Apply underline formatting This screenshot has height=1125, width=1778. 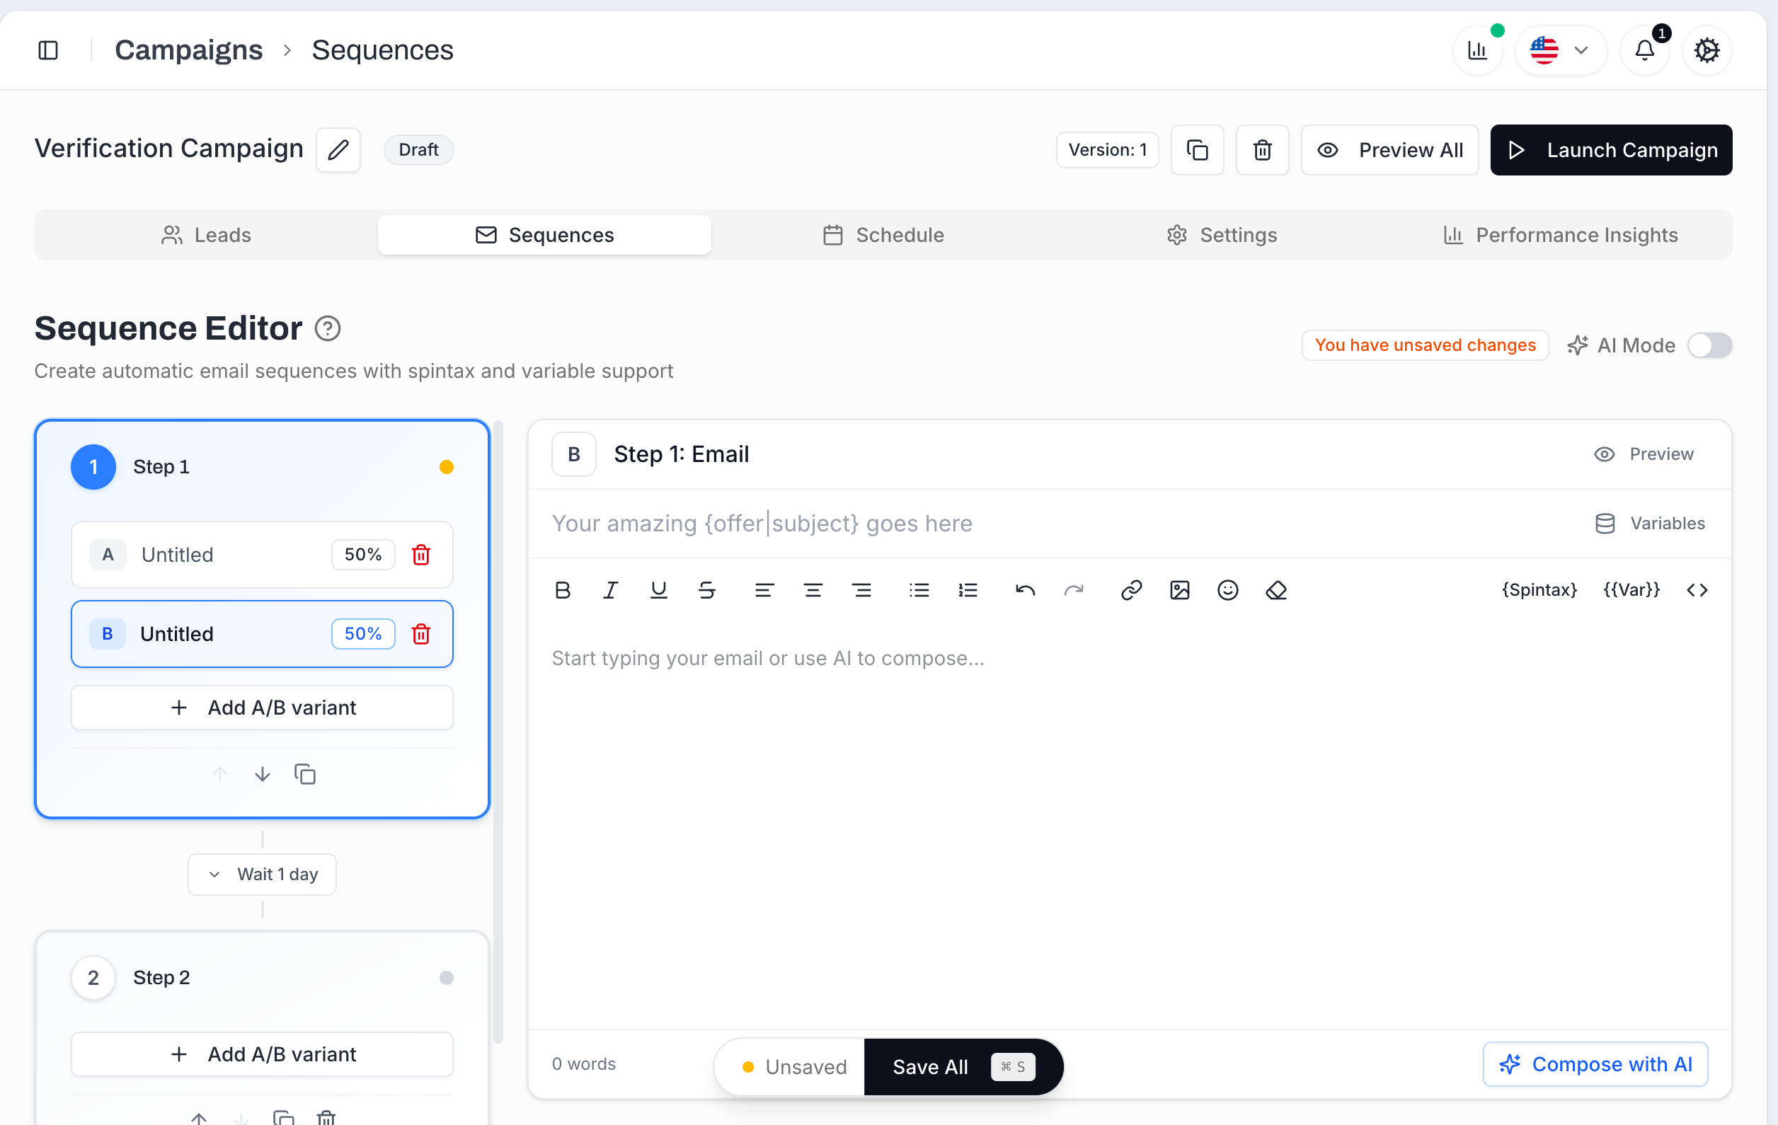pos(659,590)
